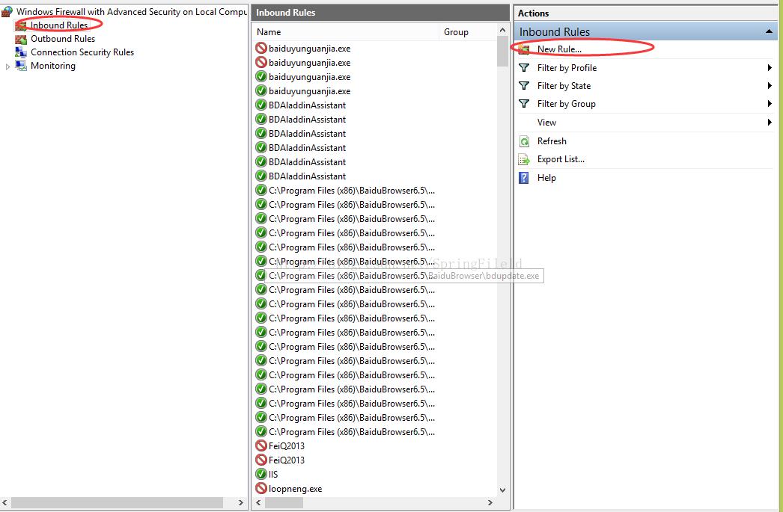The height and width of the screenshot is (512, 783).
Task: Open the Filter by State submenu arrow
Action: pyautogui.click(x=770, y=86)
